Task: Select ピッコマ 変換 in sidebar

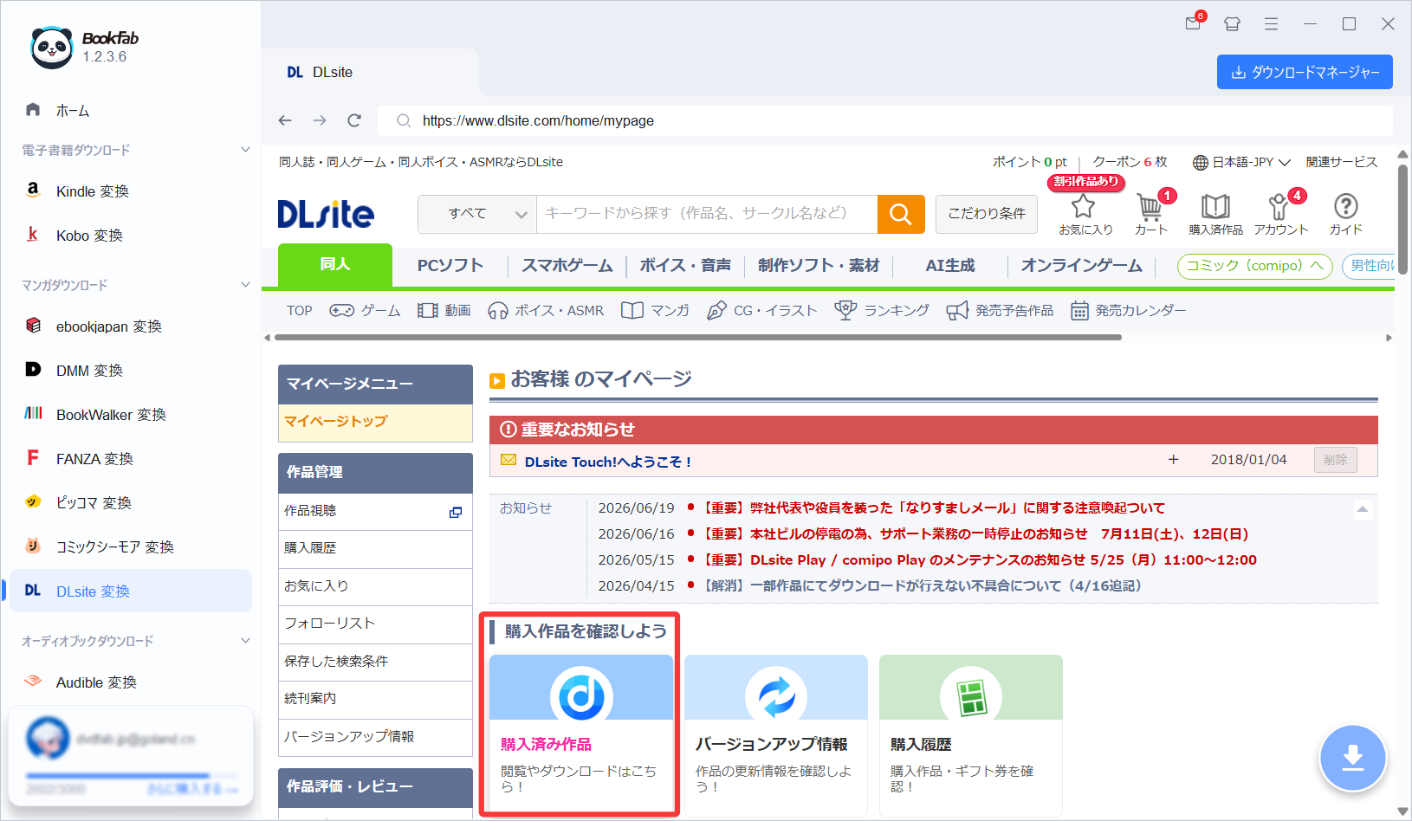Action: tap(131, 503)
